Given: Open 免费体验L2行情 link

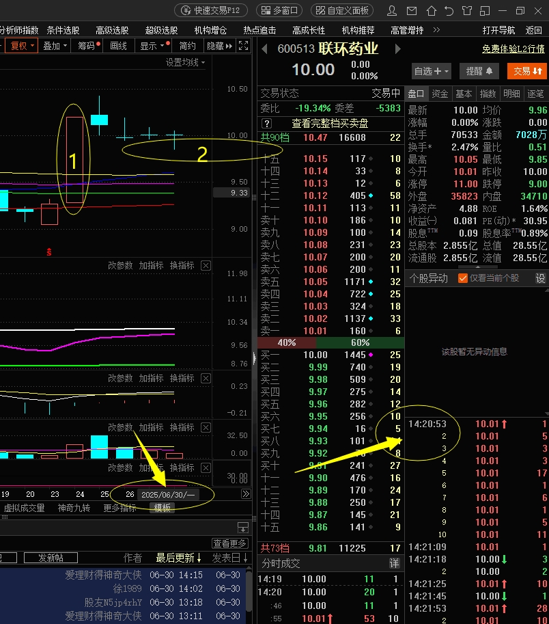Looking at the screenshot, I should pyautogui.click(x=513, y=49).
